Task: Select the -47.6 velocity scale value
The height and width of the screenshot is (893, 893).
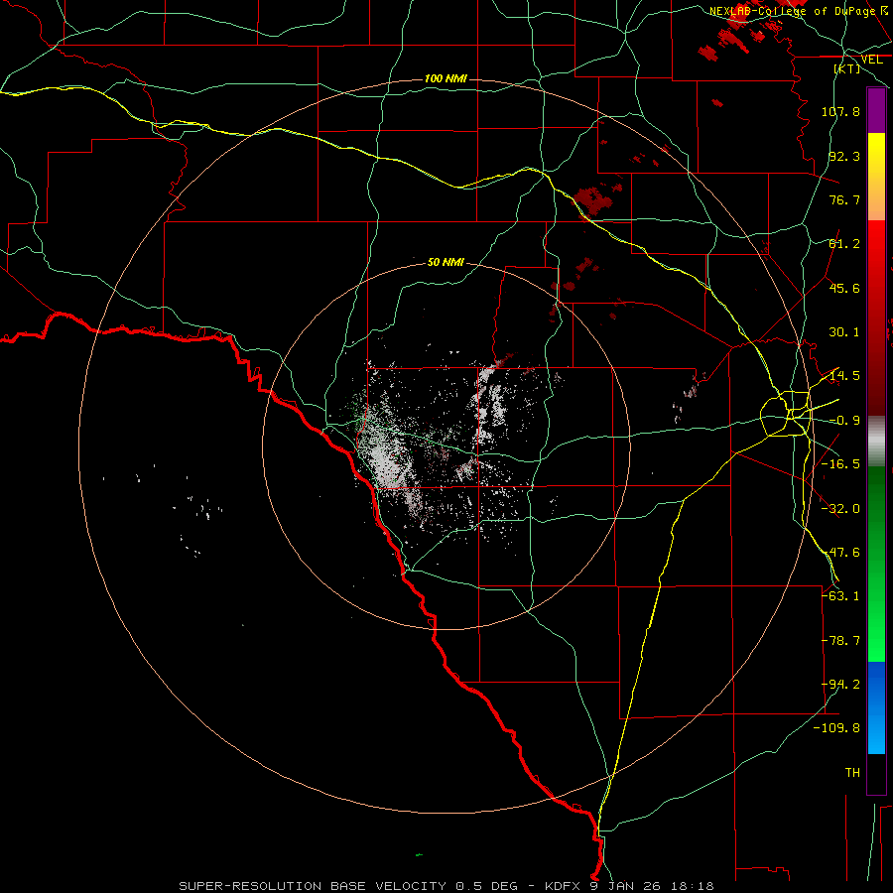Action: click(x=840, y=553)
